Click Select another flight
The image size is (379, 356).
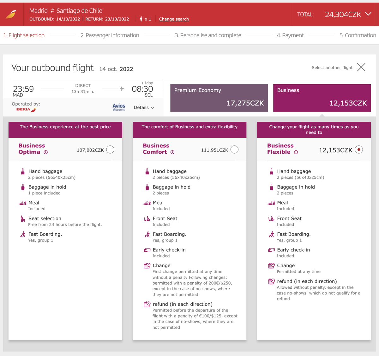332,68
